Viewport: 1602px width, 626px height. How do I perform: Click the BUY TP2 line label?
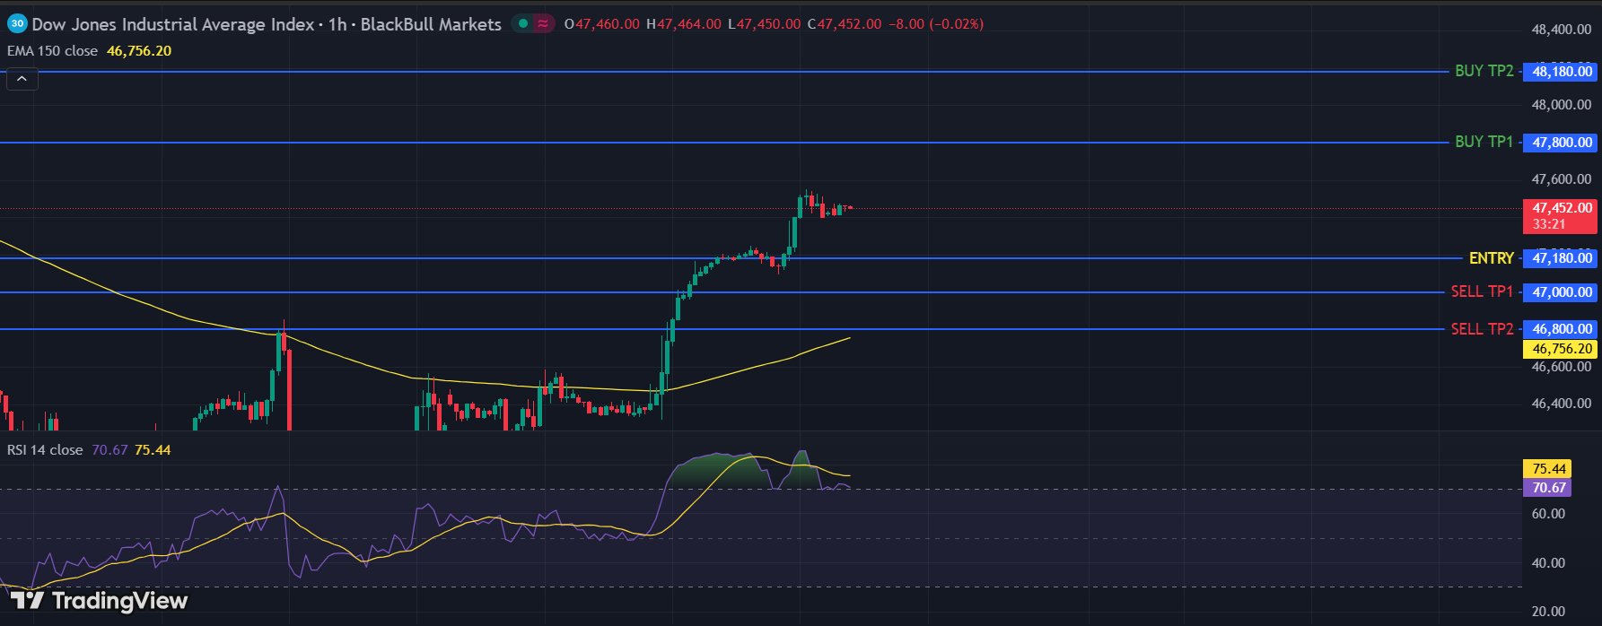pos(1484,71)
